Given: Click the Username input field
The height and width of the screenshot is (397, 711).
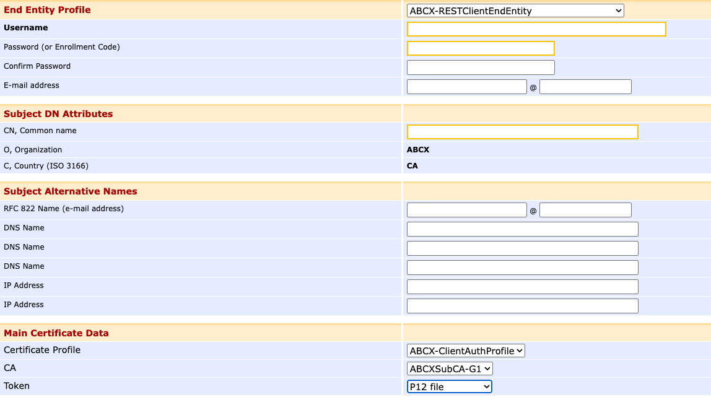Looking at the screenshot, I should pyautogui.click(x=536, y=29).
